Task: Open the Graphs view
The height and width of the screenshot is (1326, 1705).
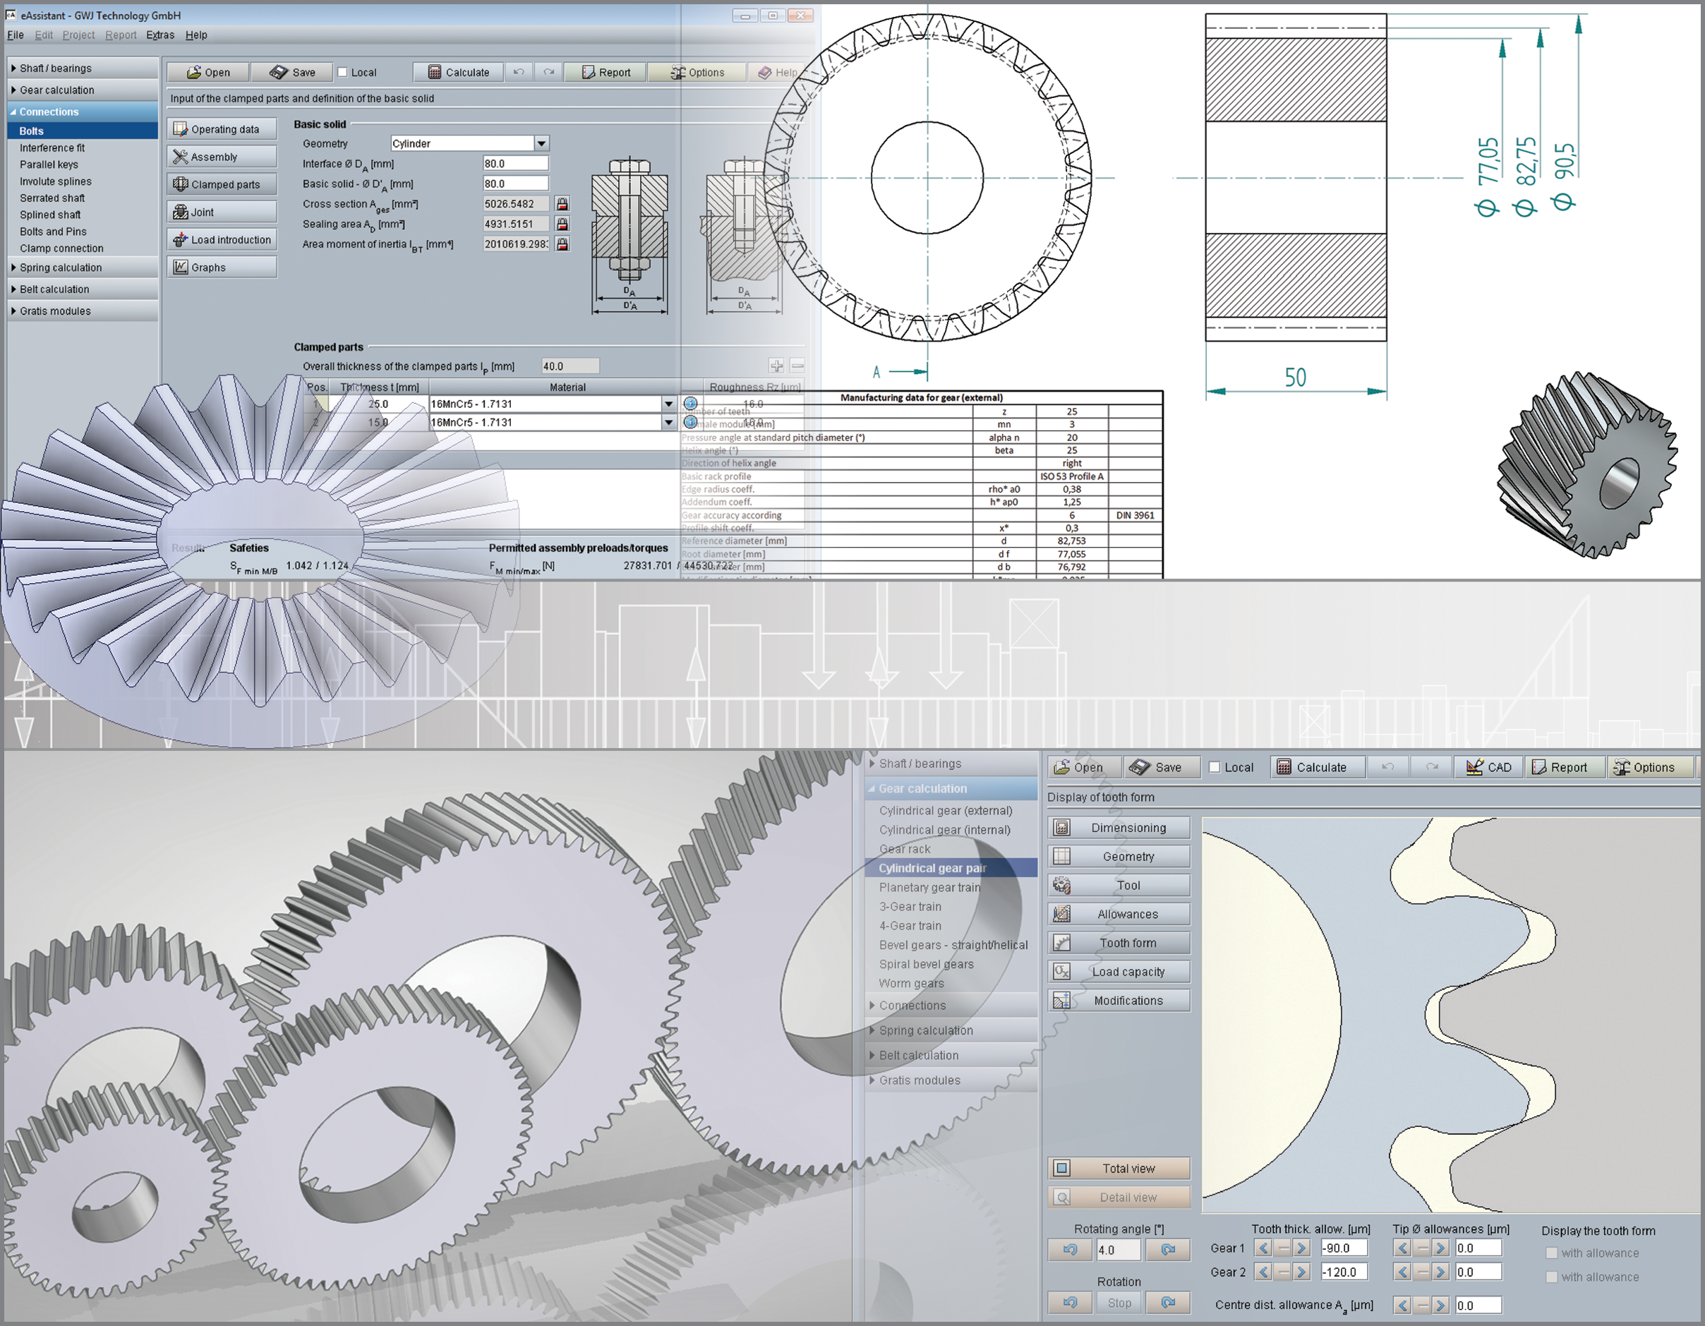Action: 221,266
